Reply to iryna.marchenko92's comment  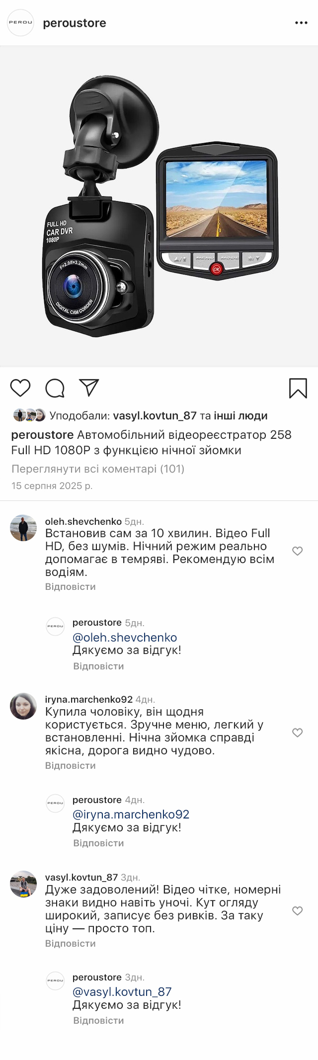[70, 765]
